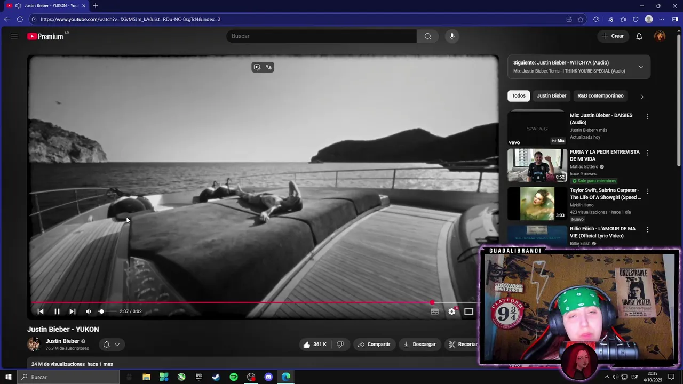
Task: Skip to the next video in playlist
Action: point(73,311)
